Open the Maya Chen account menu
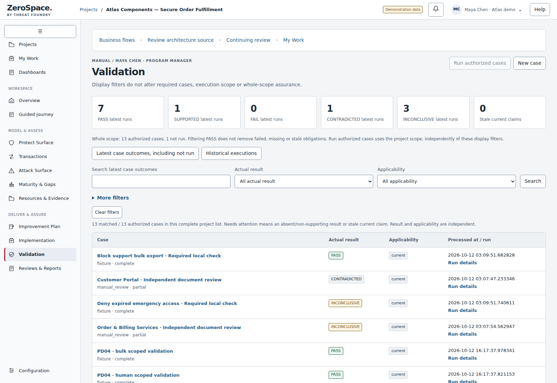The width and height of the screenshot is (557, 383). point(487,10)
